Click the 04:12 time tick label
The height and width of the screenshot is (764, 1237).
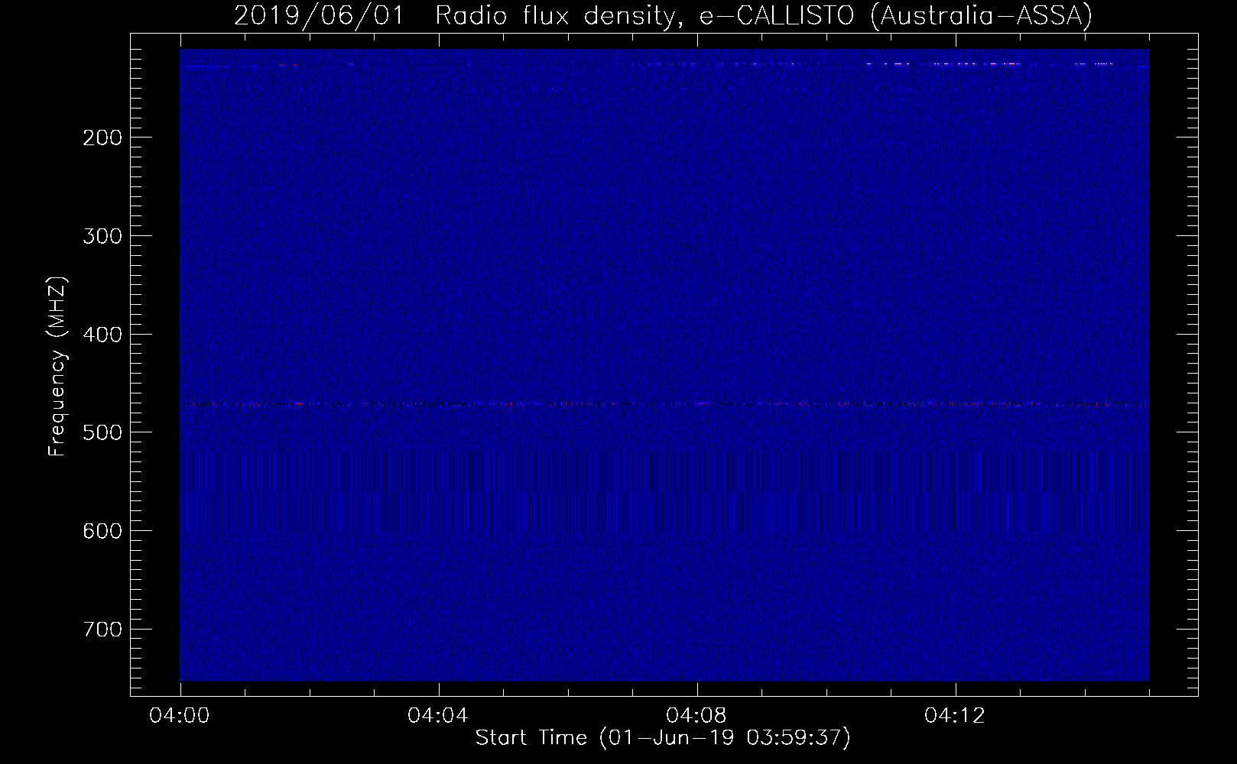[956, 716]
